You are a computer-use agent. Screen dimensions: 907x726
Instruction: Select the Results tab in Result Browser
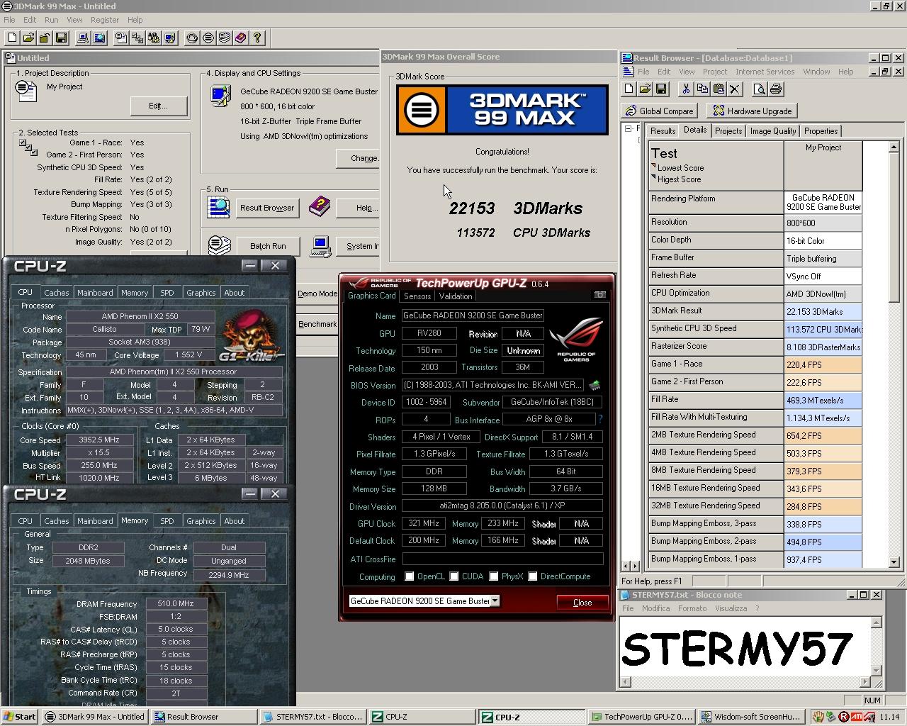point(663,131)
